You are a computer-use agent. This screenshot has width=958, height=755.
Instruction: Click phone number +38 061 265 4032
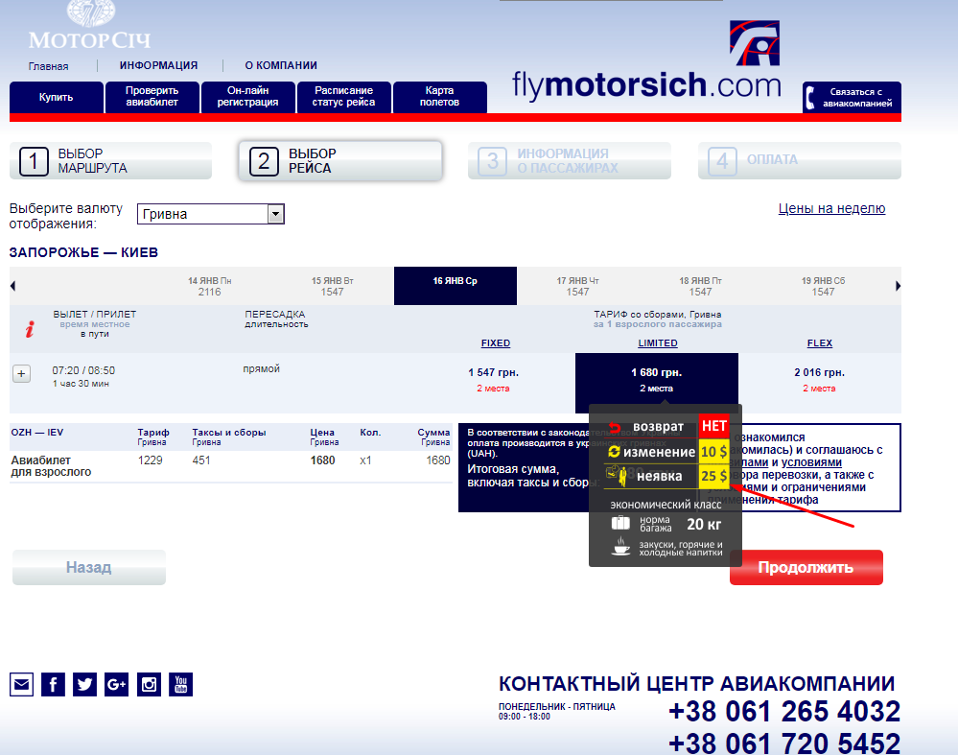784,712
